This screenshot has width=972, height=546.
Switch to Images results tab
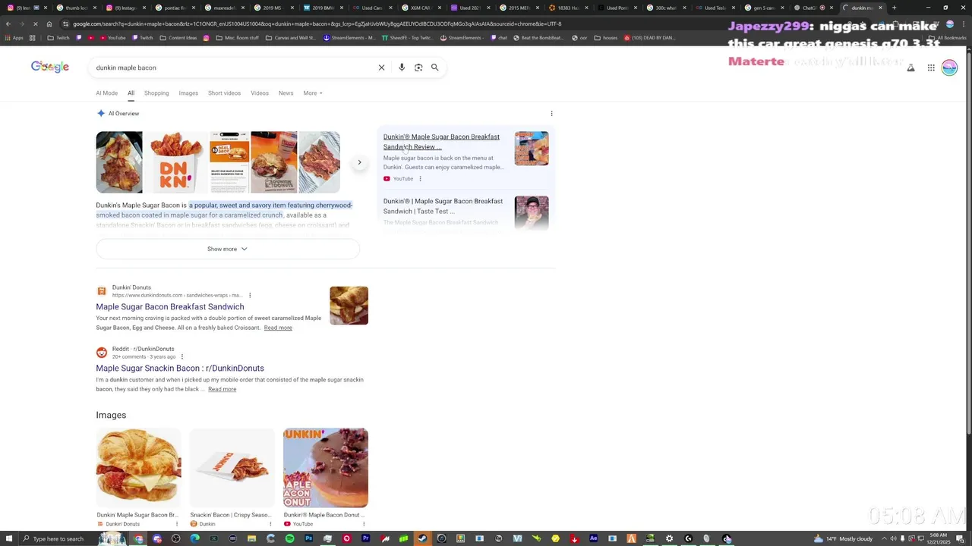click(x=188, y=93)
